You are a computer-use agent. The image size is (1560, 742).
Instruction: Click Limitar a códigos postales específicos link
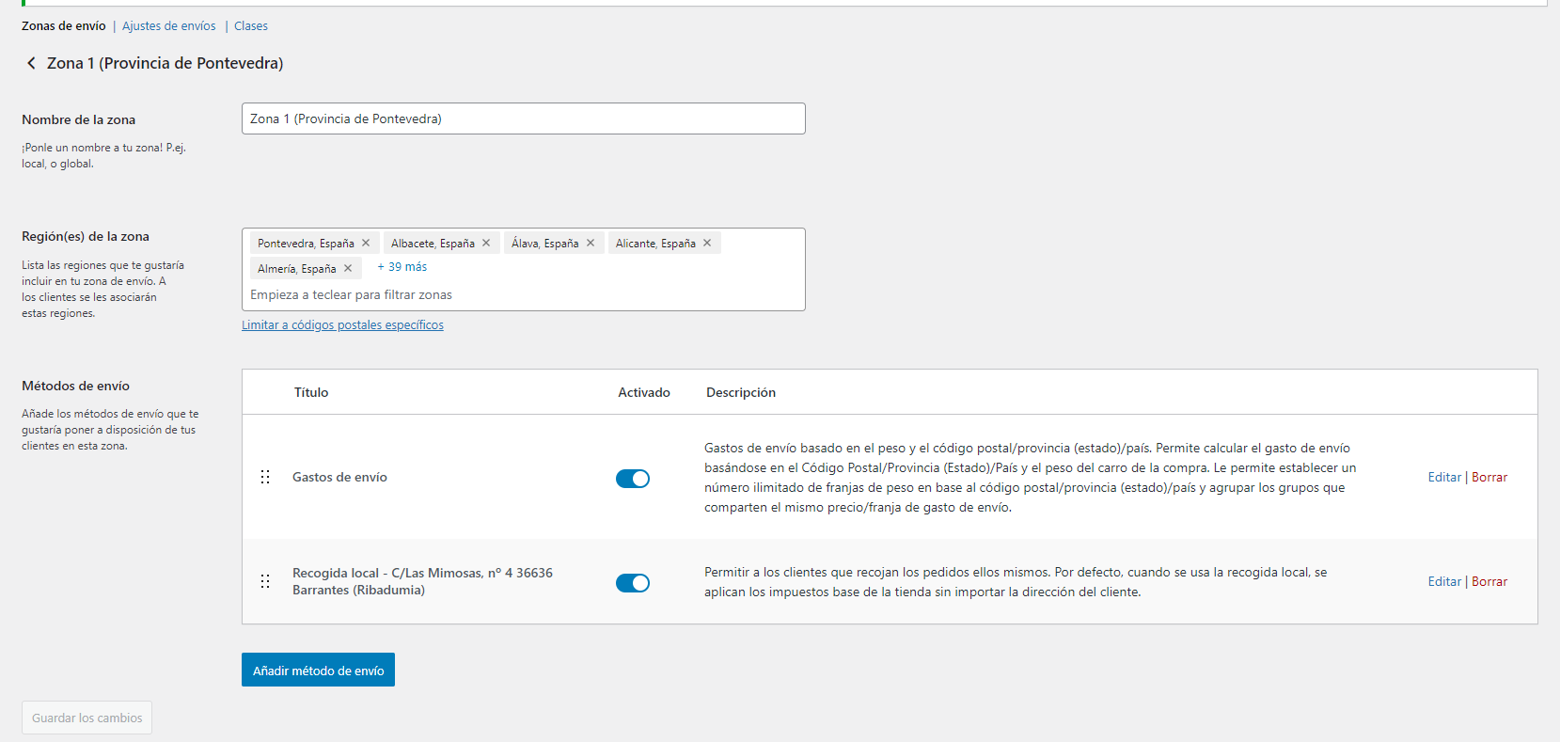pyautogui.click(x=342, y=325)
